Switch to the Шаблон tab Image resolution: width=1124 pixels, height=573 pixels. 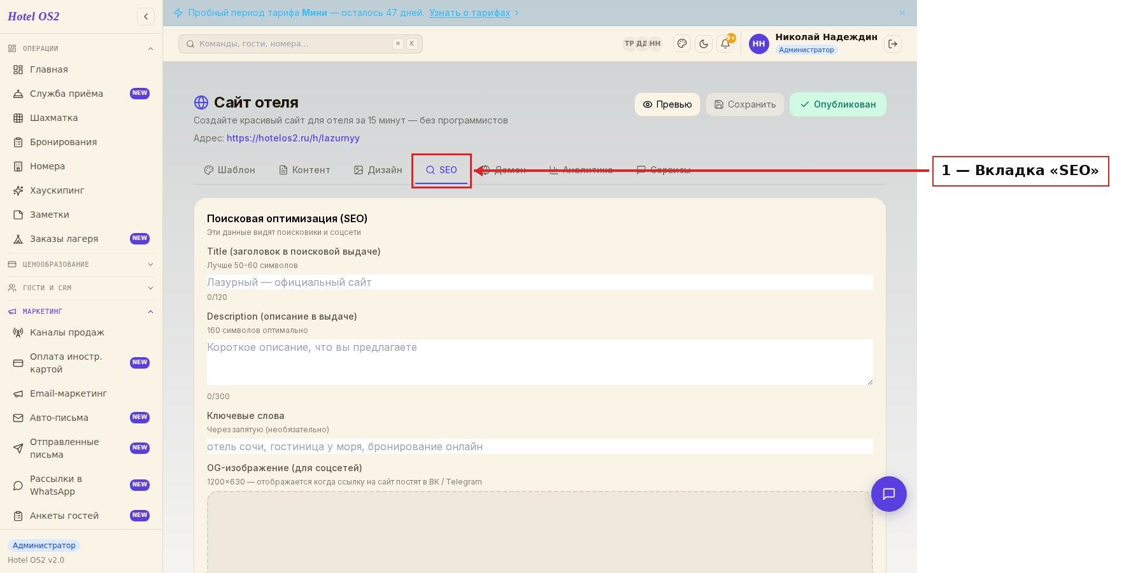[229, 170]
